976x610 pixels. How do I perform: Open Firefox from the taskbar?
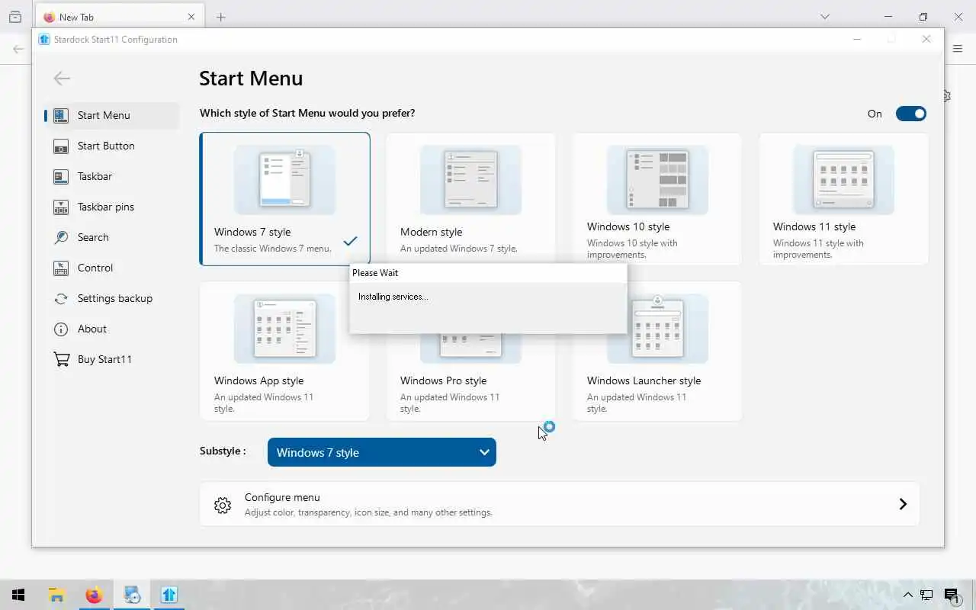point(94,595)
